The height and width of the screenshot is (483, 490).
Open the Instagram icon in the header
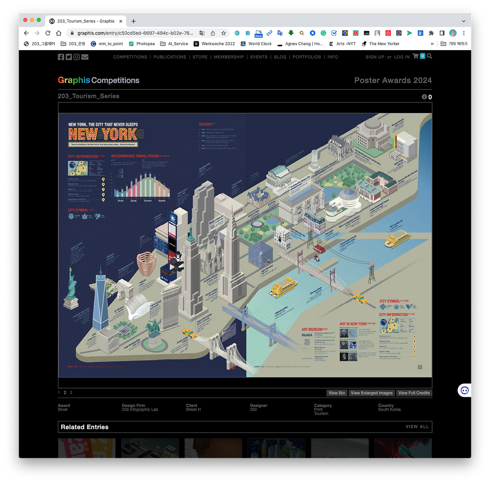click(x=77, y=57)
